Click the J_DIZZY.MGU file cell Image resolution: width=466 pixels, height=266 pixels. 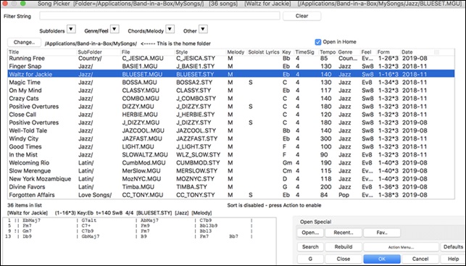(x=141, y=122)
